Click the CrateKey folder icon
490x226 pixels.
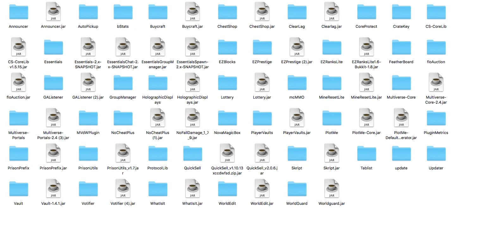click(401, 12)
